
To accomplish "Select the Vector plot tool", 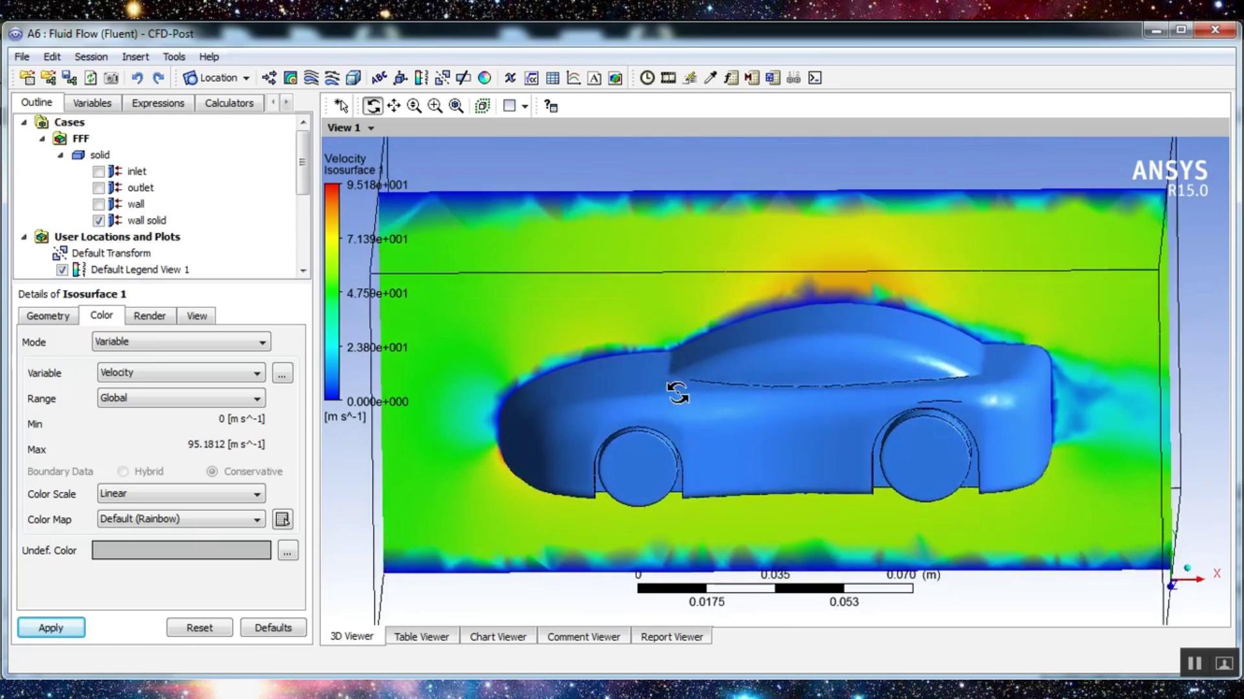I will (269, 78).
